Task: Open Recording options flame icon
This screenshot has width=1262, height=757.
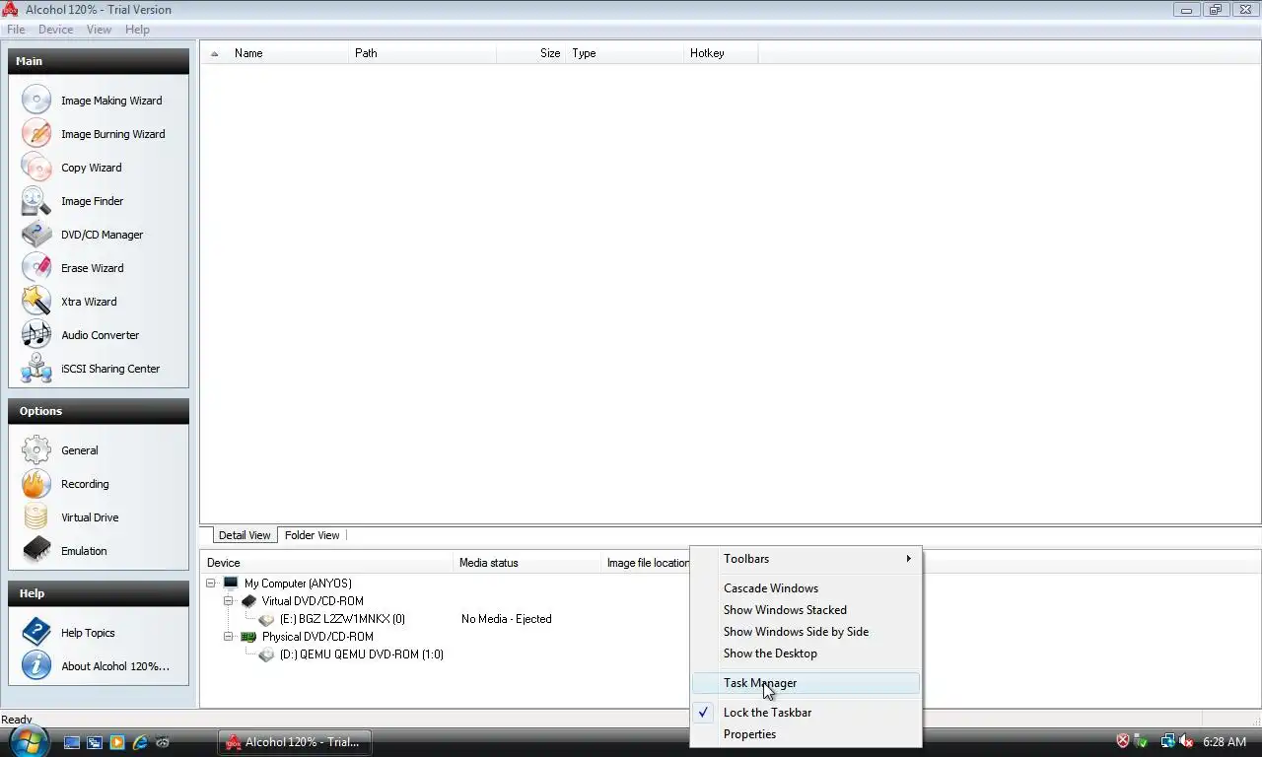Action: coord(36,483)
